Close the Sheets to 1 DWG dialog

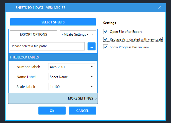[x=159, y=8]
